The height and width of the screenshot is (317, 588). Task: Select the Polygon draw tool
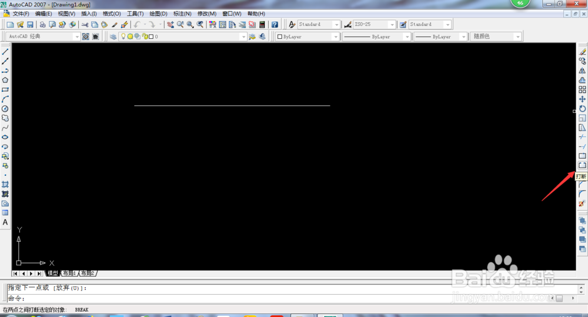[x=5, y=81]
